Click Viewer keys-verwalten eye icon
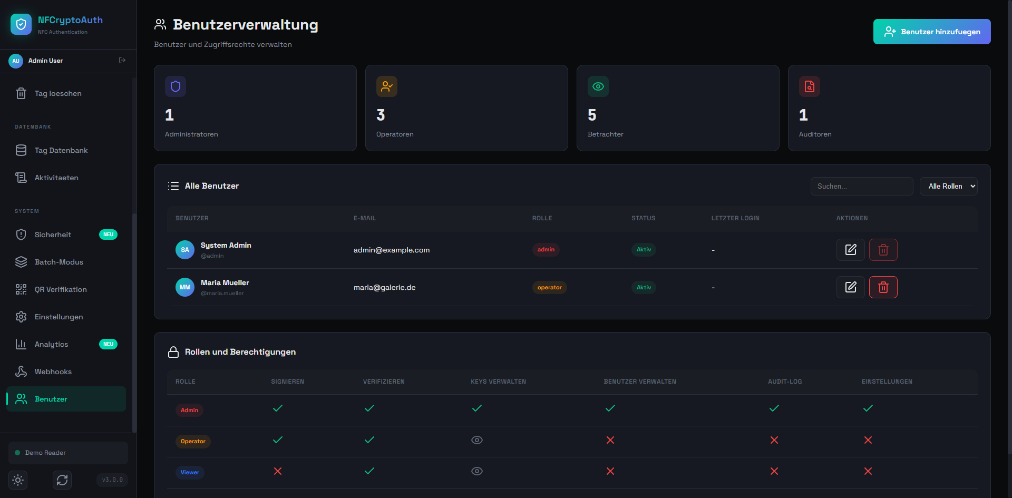1012x498 pixels. (x=476, y=471)
